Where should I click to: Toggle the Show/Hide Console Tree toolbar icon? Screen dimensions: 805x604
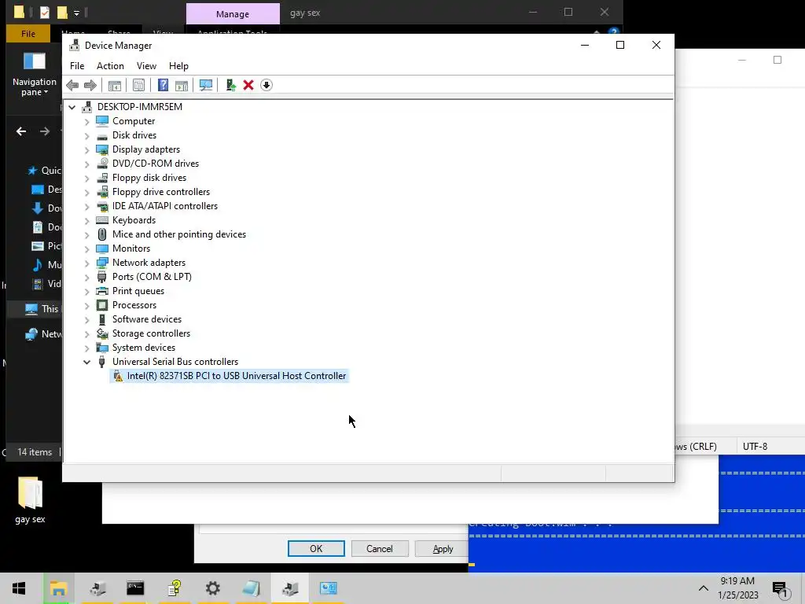tap(115, 85)
